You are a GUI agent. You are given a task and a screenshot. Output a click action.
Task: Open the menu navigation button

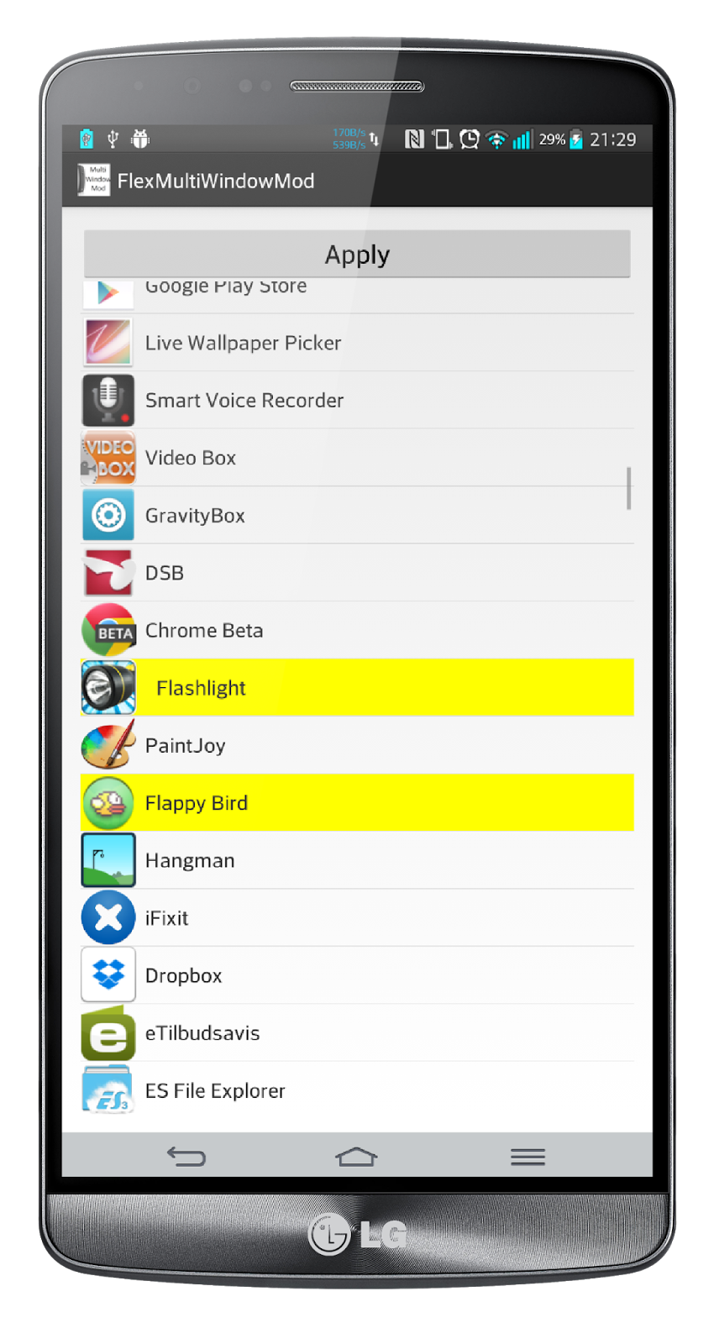pyautogui.click(x=528, y=1157)
